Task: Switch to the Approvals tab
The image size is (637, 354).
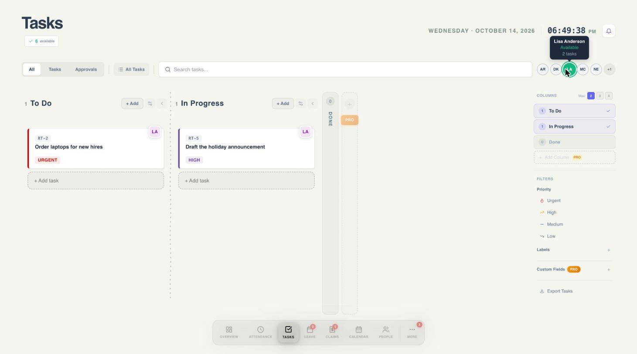Action: coord(86,69)
